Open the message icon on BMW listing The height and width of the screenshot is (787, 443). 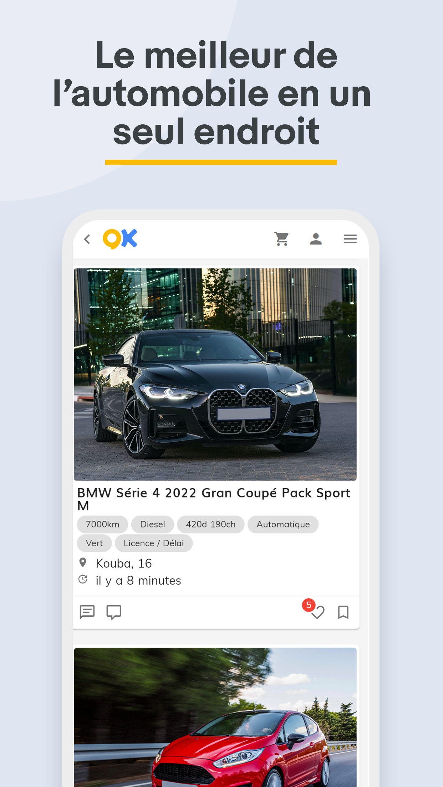pyautogui.click(x=87, y=612)
